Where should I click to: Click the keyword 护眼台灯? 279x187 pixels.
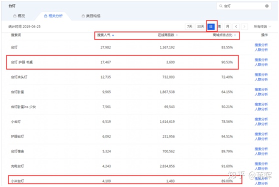[17, 136]
